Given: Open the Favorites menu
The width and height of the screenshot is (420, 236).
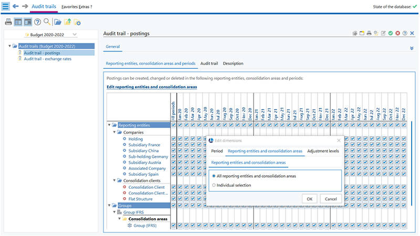Looking at the screenshot, I should (69, 7).
